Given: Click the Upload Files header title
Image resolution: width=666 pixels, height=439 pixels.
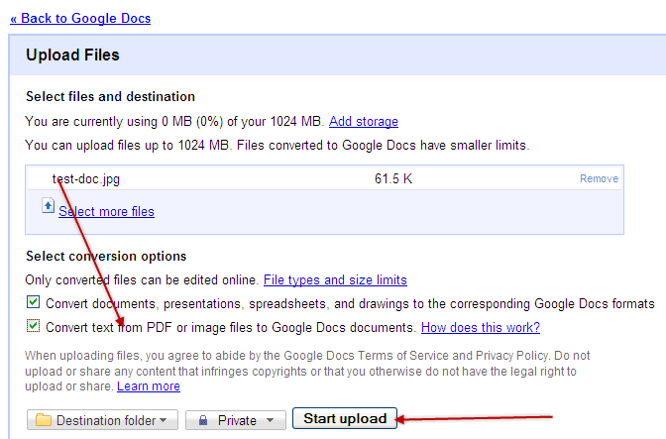Looking at the screenshot, I should 72,55.
